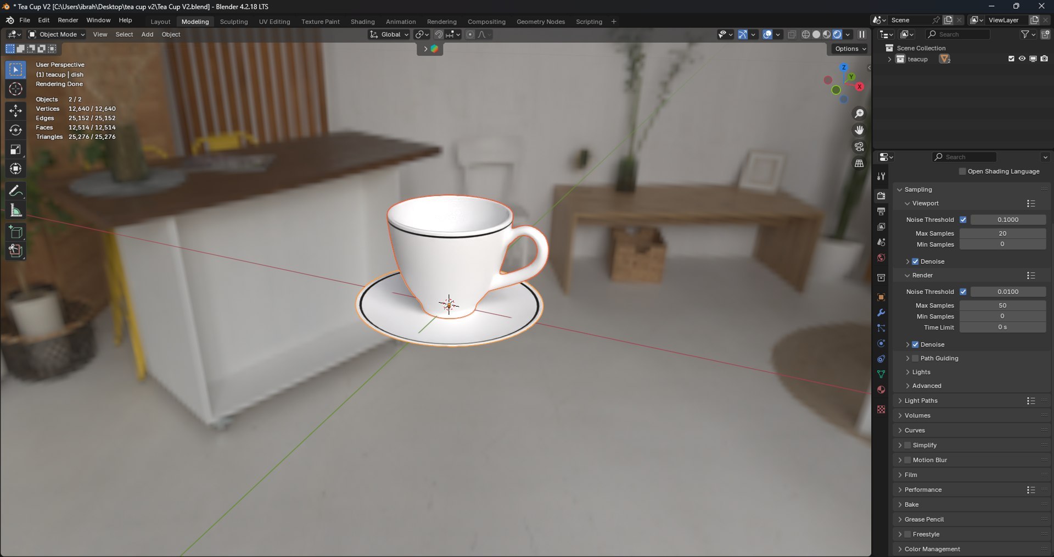Open the File menu
The width and height of the screenshot is (1054, 557).
click(x=25, y=20)
